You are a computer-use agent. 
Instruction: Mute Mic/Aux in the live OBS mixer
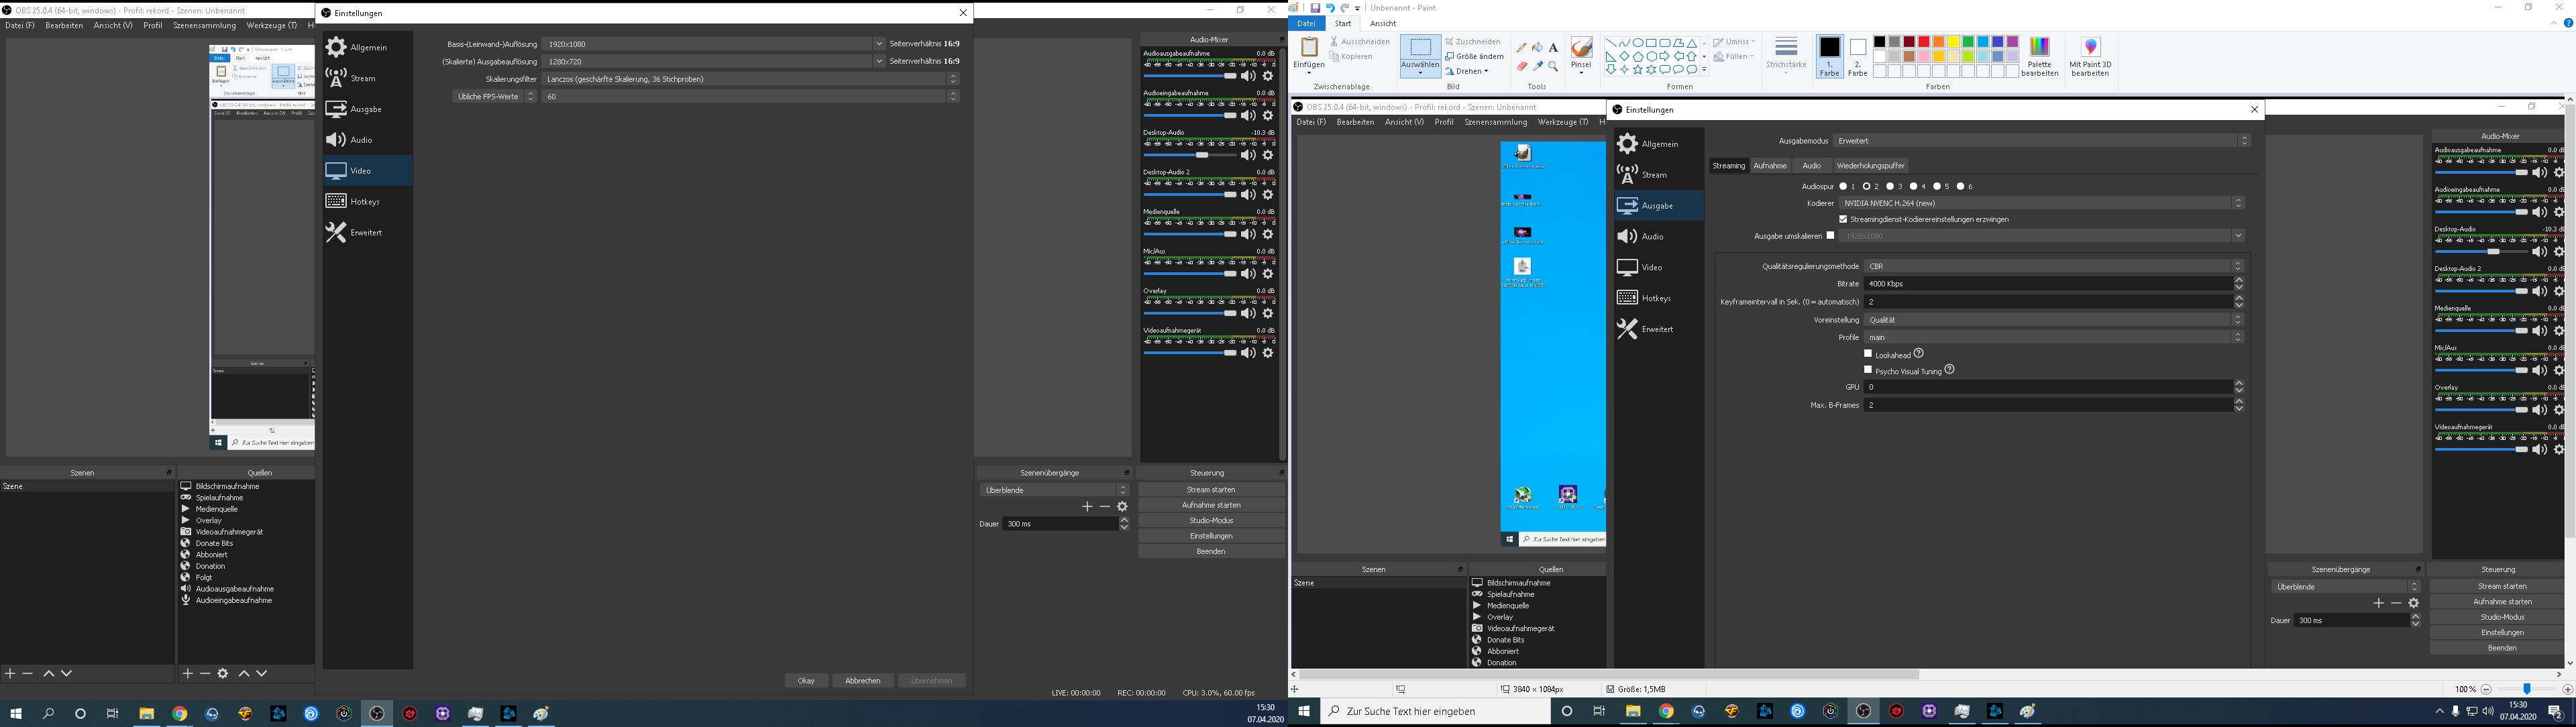[x=1248, y=274]
